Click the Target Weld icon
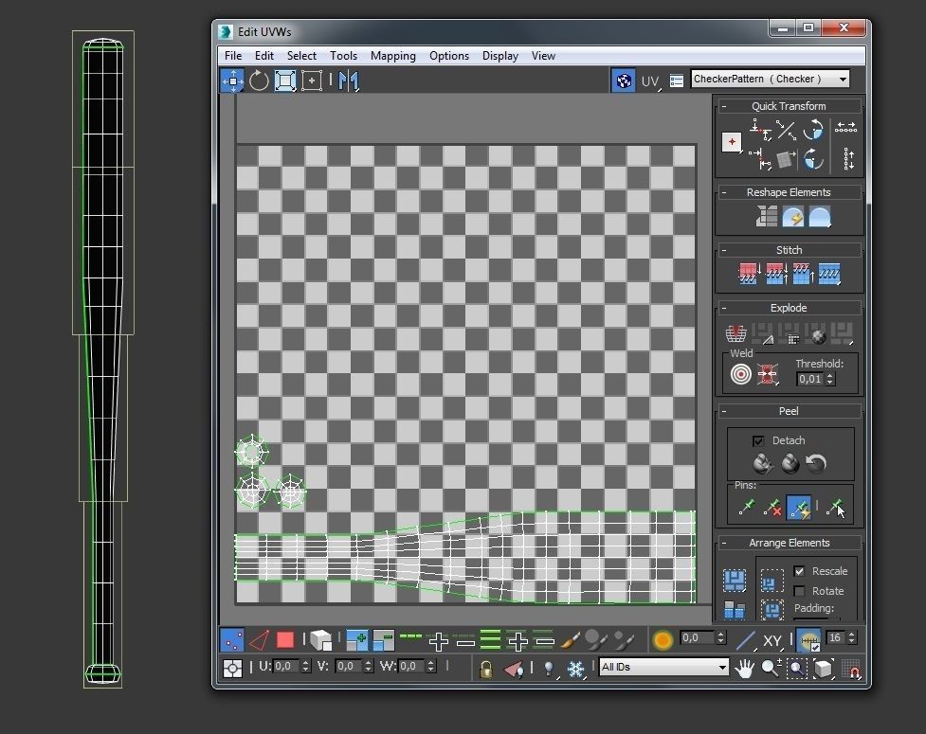The width and height of the screenshot is (926, 734). pyautogui.click(x=741, y=374)
